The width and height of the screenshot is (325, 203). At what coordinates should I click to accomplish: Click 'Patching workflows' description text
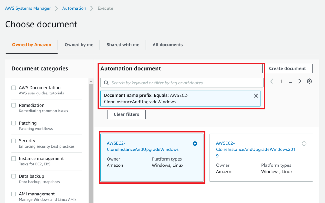click(x=36, y=129)
